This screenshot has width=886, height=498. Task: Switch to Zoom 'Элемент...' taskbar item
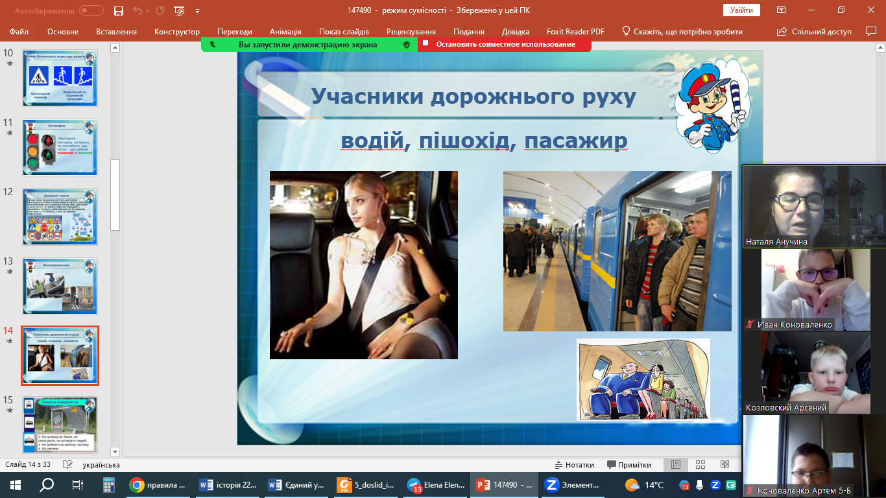[574, 484]
